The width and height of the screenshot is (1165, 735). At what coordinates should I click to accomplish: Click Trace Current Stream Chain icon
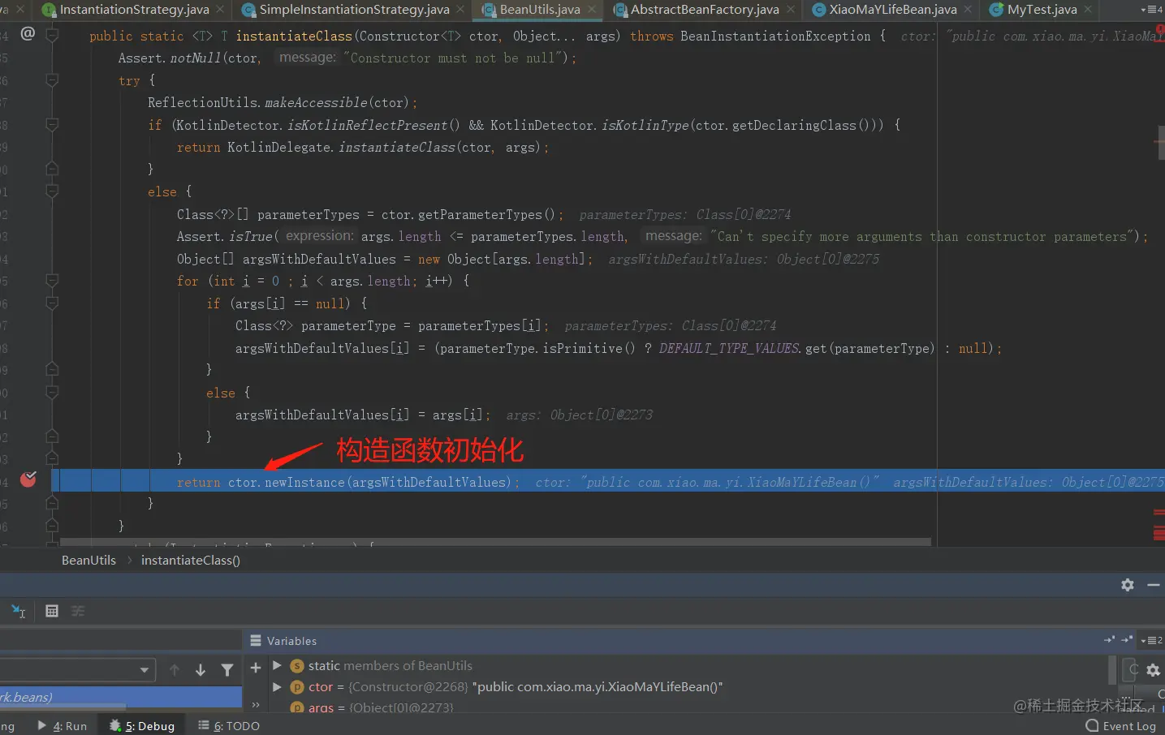[x=78, y=611]
